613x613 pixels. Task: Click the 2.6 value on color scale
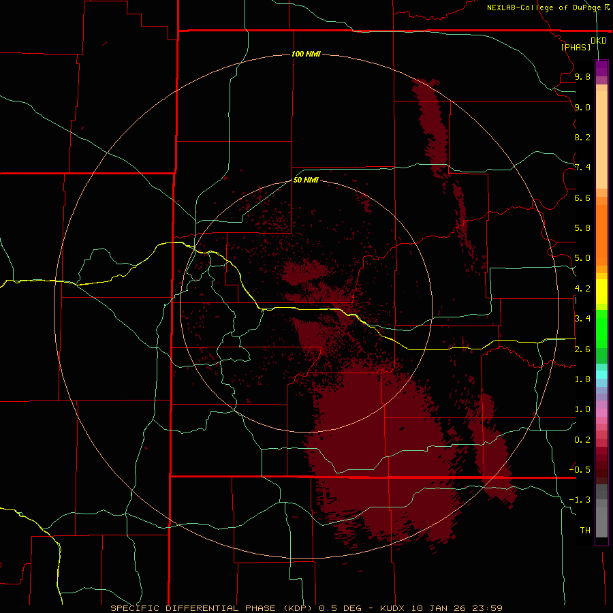pyautogui.click(x=582, y=349)
